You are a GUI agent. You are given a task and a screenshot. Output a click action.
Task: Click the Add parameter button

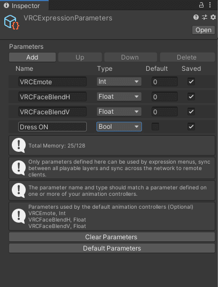coord(32,57)
